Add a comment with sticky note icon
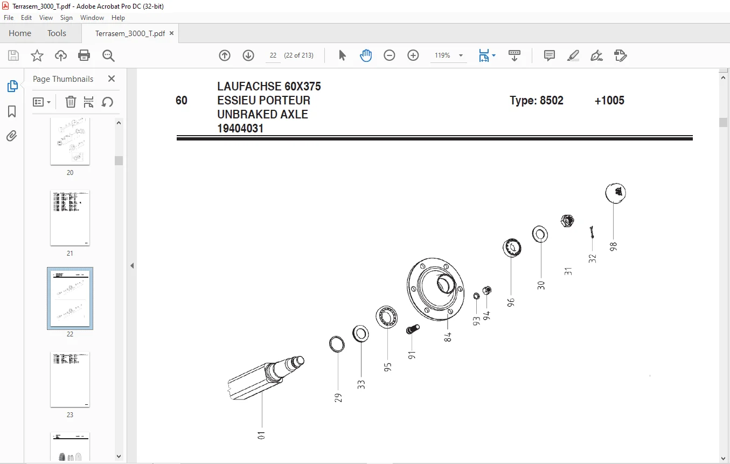730x464 pixels. point(550,55)
